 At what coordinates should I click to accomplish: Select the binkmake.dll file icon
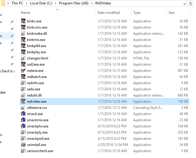click(x=23, y=33)
